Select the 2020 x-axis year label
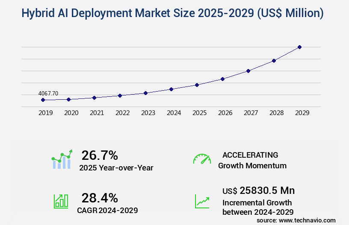349x225 pixels. click(x=71, y=113)
